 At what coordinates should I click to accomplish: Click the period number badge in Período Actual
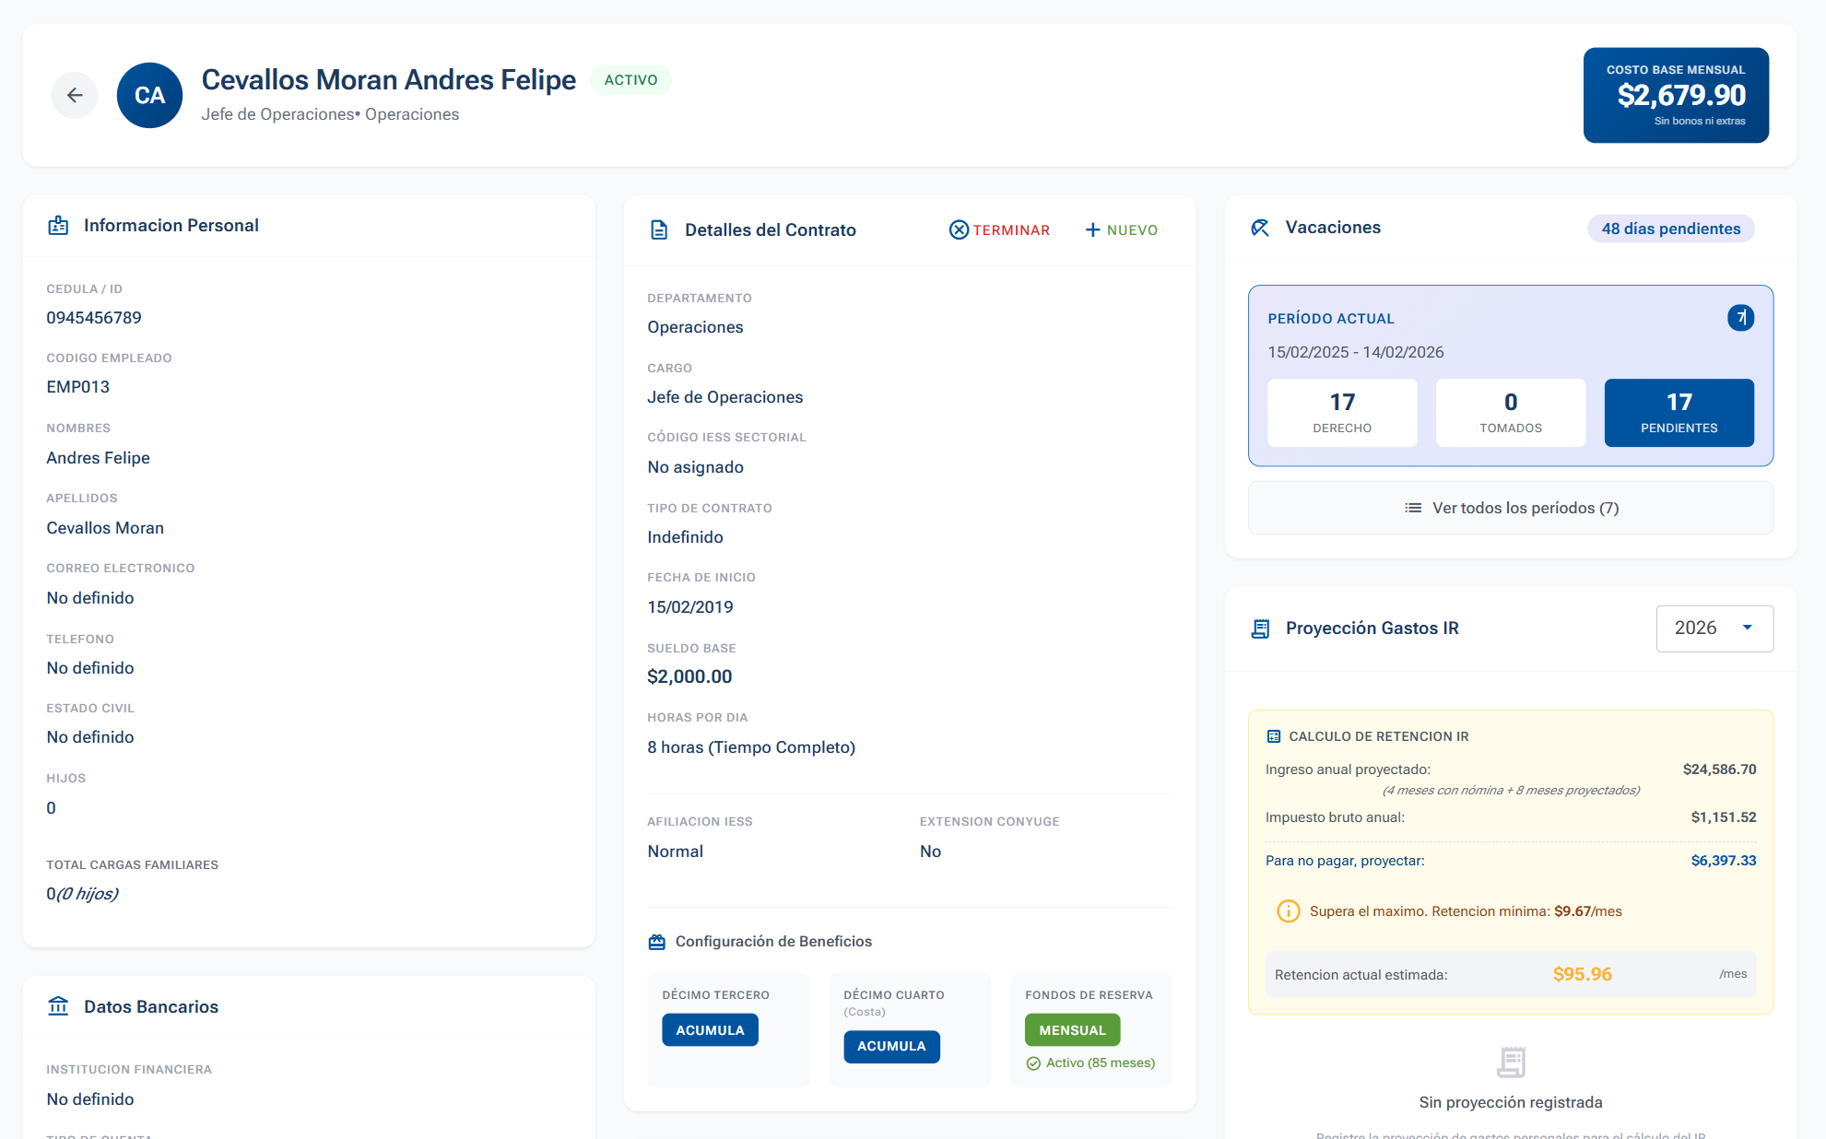point(1740,318)
